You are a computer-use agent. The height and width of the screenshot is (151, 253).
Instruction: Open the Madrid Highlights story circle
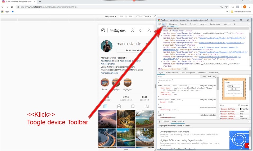click(128, 82)
